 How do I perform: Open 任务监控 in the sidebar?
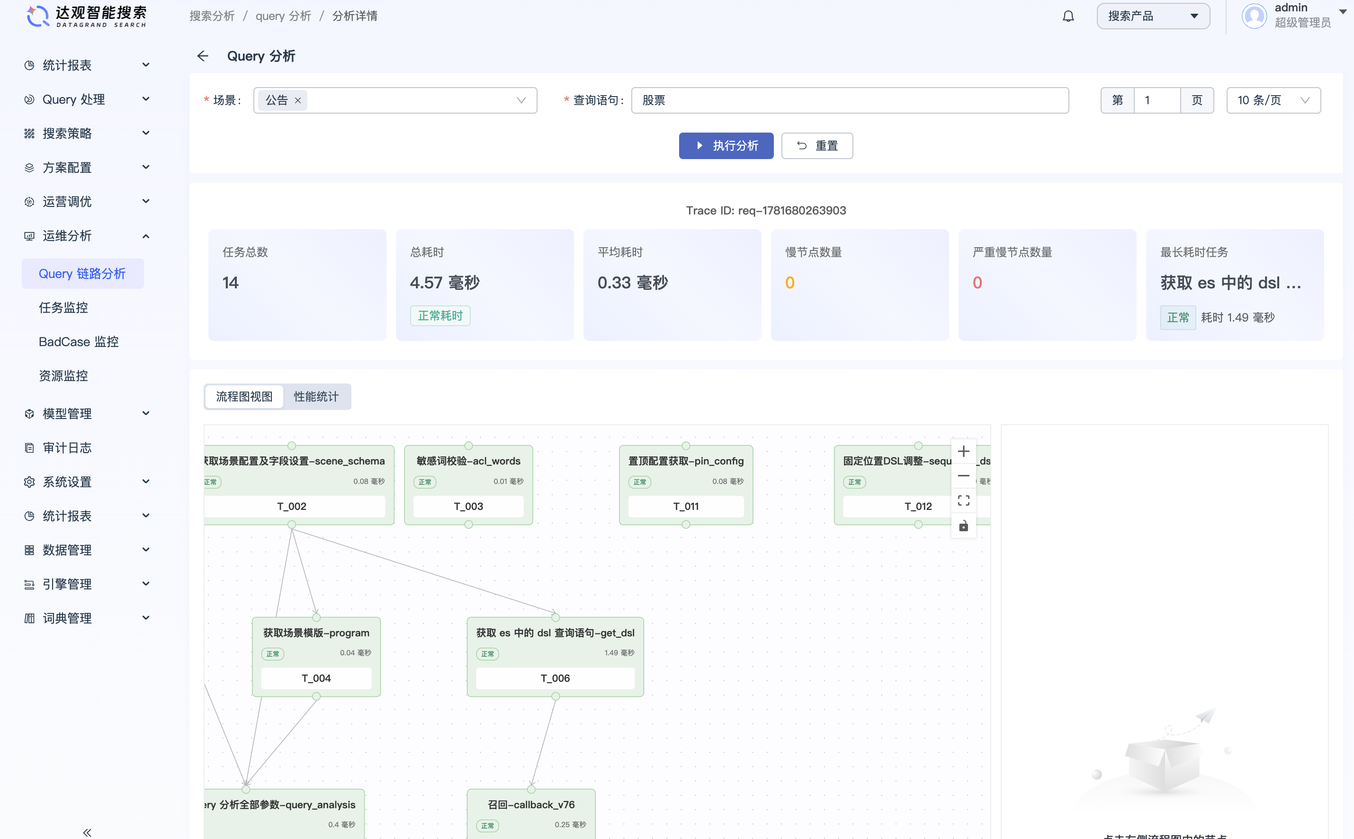coord(63,307)
